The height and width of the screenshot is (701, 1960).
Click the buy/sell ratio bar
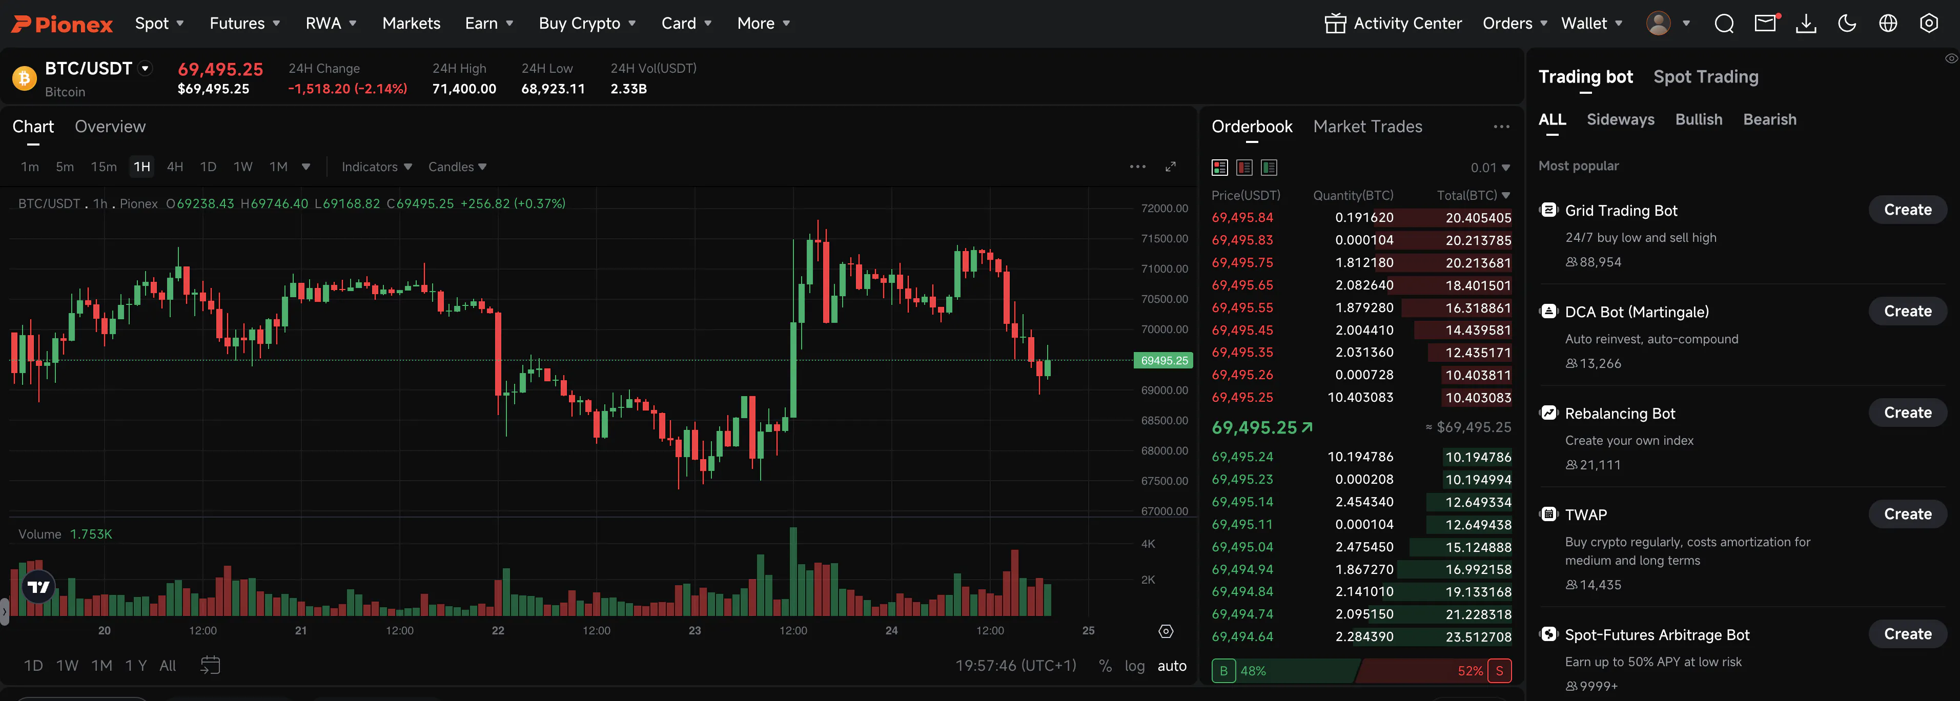click(1360, 671)
